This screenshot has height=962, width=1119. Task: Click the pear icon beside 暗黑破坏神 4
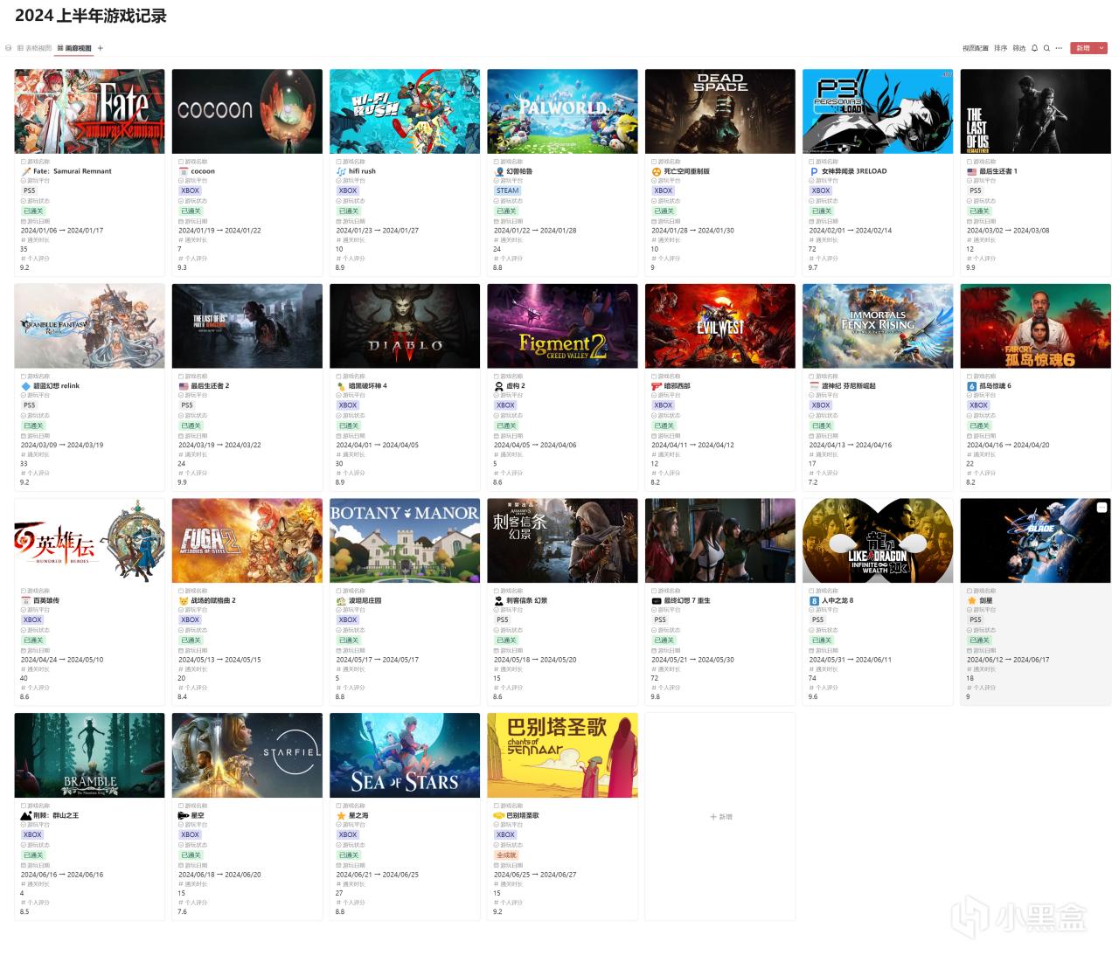tap(341, 385)
